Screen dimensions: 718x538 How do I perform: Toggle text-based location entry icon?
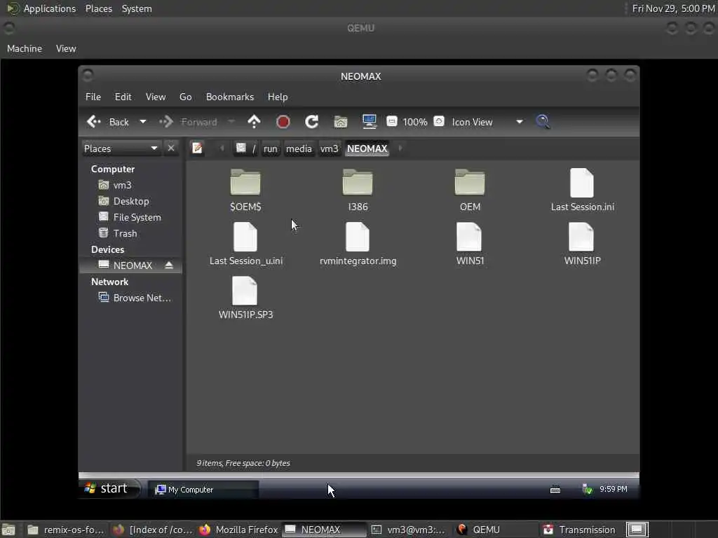tap(197, 149)
